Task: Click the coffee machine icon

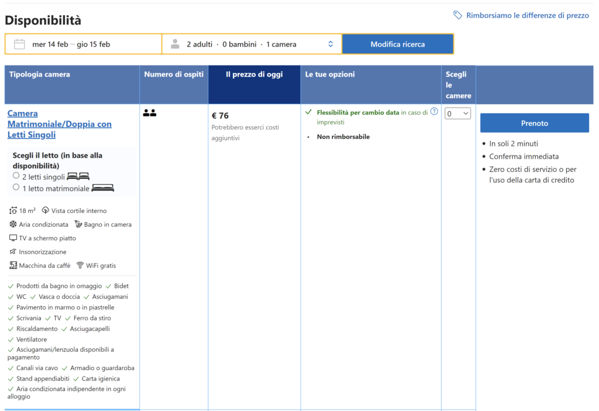Action: tap(13, 265)
